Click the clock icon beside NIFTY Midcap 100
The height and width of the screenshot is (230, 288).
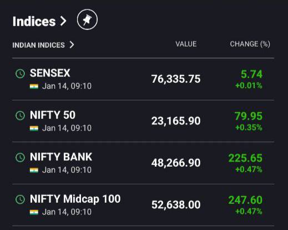coord(20,199)
